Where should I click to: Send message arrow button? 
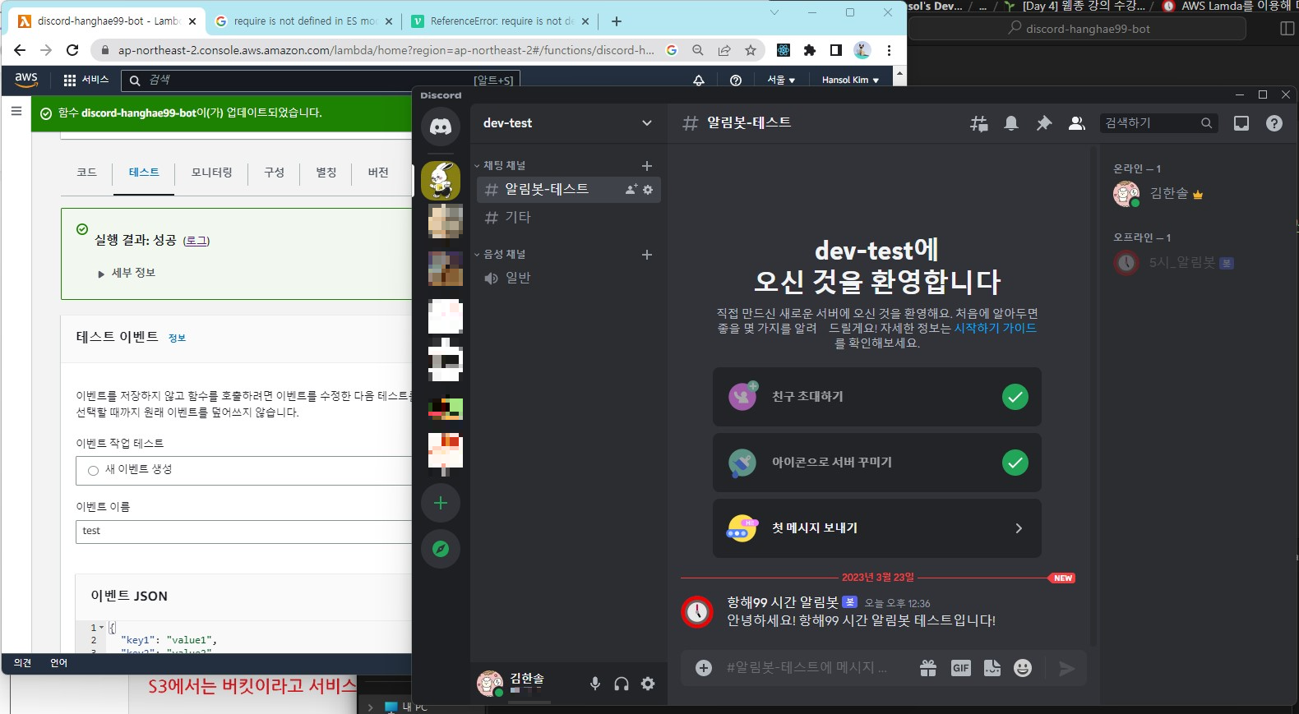tap(1067, 668)
